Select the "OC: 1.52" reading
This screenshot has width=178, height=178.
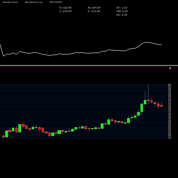[122, 7]
